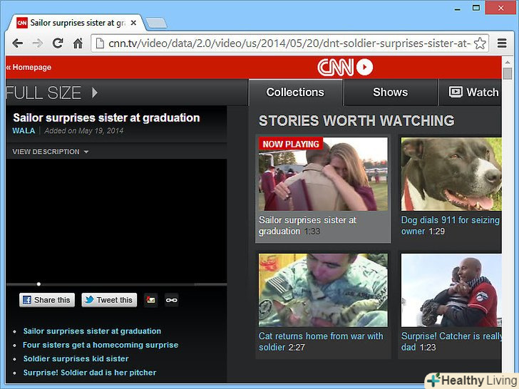Viewport: 519px width, 389px height.
Task: Open the Sailor surprises sister at graduation list link
Action: coord(92,331)
